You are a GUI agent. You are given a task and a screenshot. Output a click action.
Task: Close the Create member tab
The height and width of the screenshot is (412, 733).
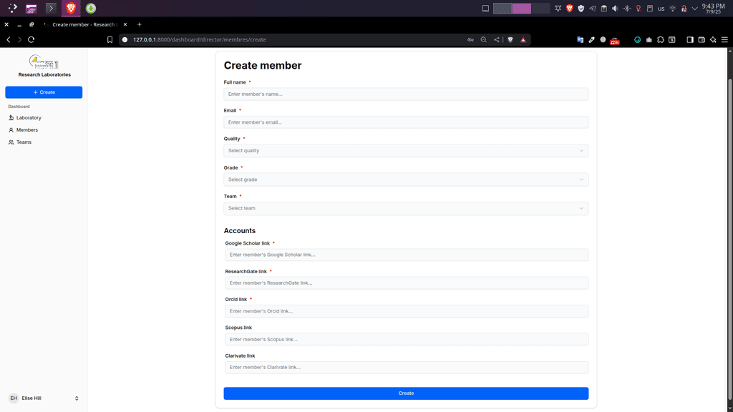click(x=125, y=24)
